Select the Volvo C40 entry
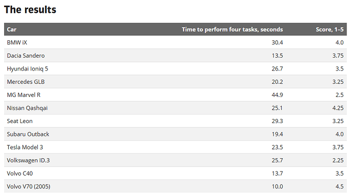The height and width of the screenshot is (196, 352). [x=20, y=174]
